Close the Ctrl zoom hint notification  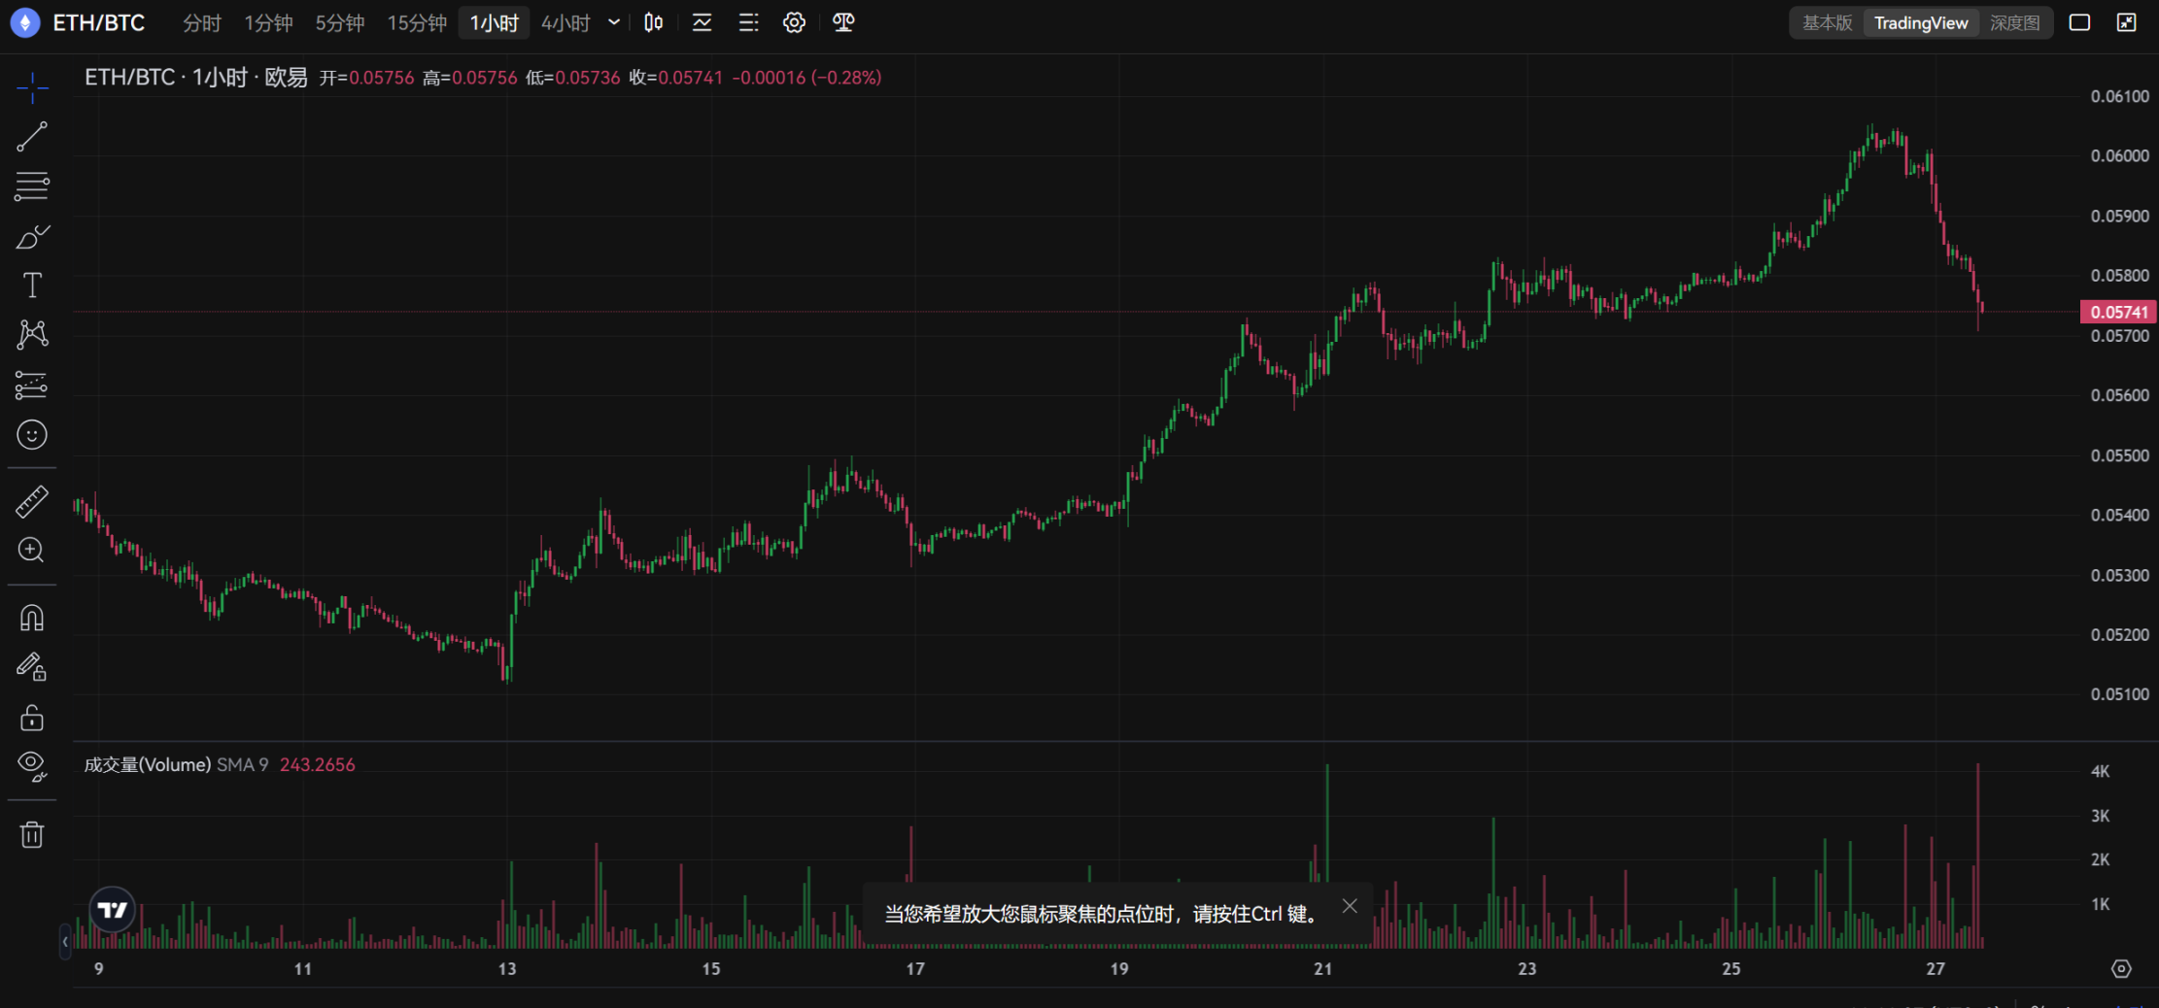1350,906
